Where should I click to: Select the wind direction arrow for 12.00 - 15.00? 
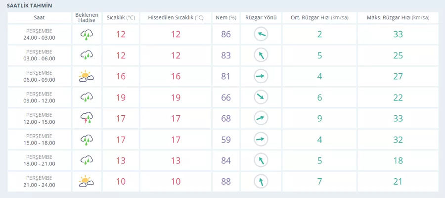pos(261,118)
